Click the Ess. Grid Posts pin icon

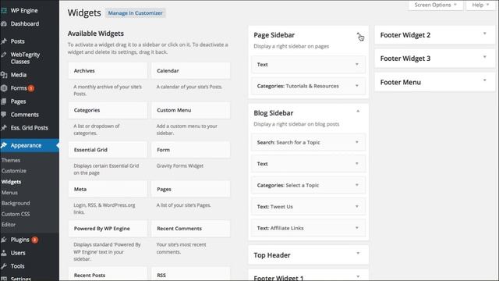(4, 128)
